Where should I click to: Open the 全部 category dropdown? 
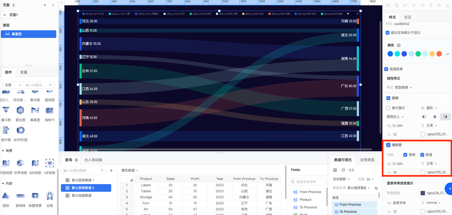click(x=13, y=85)
